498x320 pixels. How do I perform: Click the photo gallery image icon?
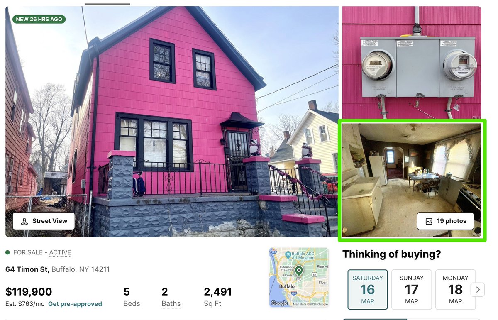pos(429,221)
